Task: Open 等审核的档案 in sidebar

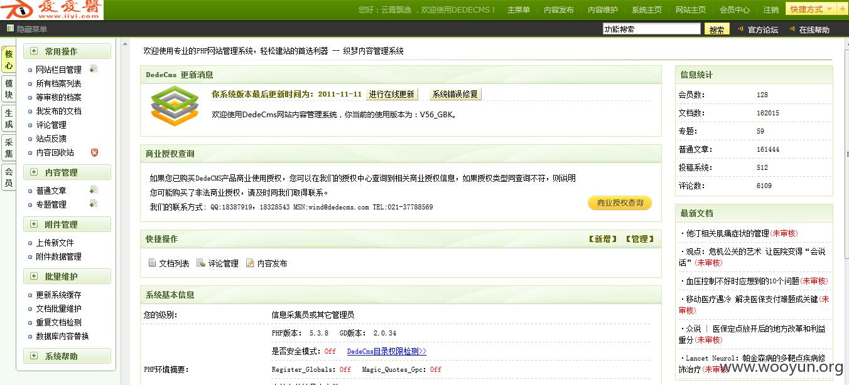Action: 58,97
